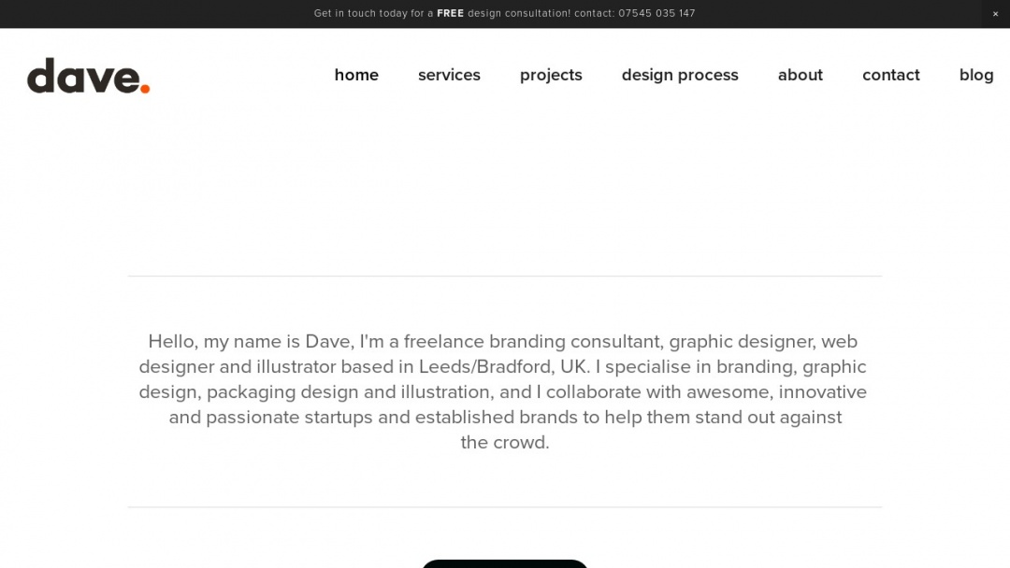Image resolution: width=1010 pixels, height=568 pixels.
Task: Click inside the introduction paragraph about Dave
Action: tap(505, 391)
